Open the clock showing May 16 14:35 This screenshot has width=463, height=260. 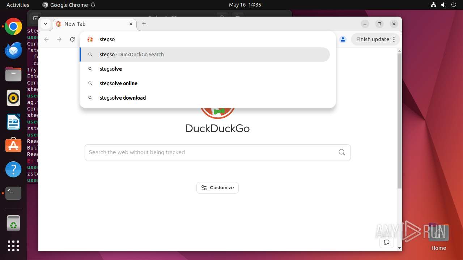245,5
